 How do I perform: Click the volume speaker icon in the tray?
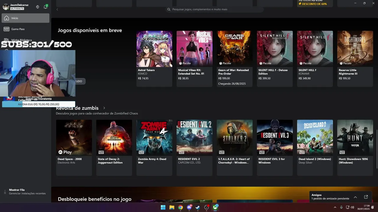(x=352, y=208)
